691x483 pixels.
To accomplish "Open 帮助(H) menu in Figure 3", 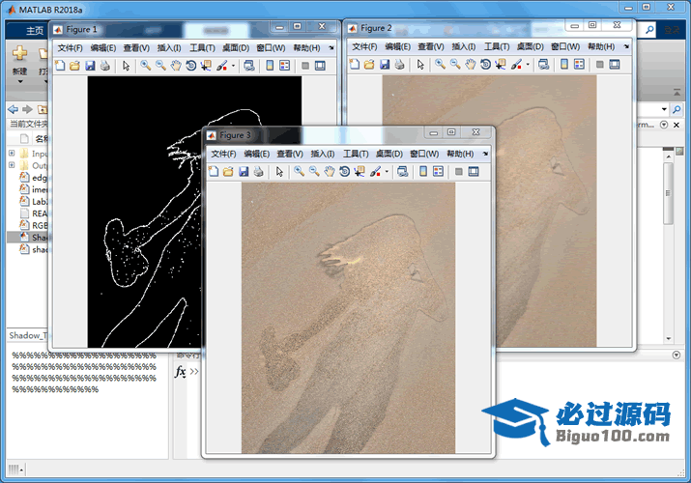I will (x=460, y=154).
